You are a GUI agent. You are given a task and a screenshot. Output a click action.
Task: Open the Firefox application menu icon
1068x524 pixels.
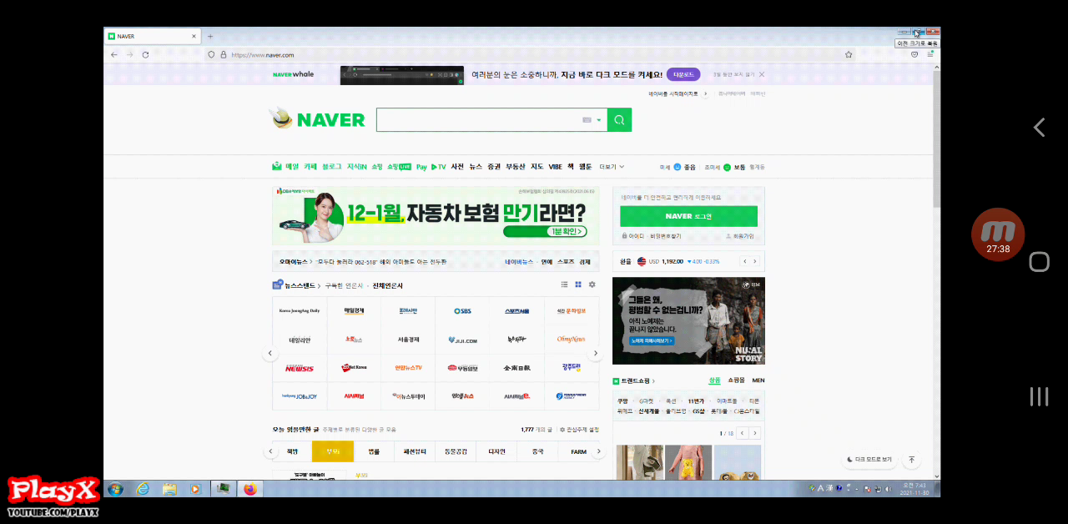(x=930, y=54)
